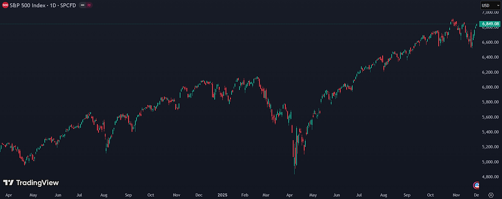Screen dimensions: 502x199
Task: Click the 6,600.00 price axis label
Action: (491, 42)
